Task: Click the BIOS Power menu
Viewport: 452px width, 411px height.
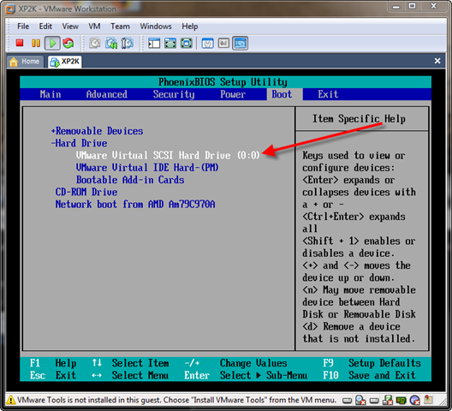Action: (x=233, y=94)
